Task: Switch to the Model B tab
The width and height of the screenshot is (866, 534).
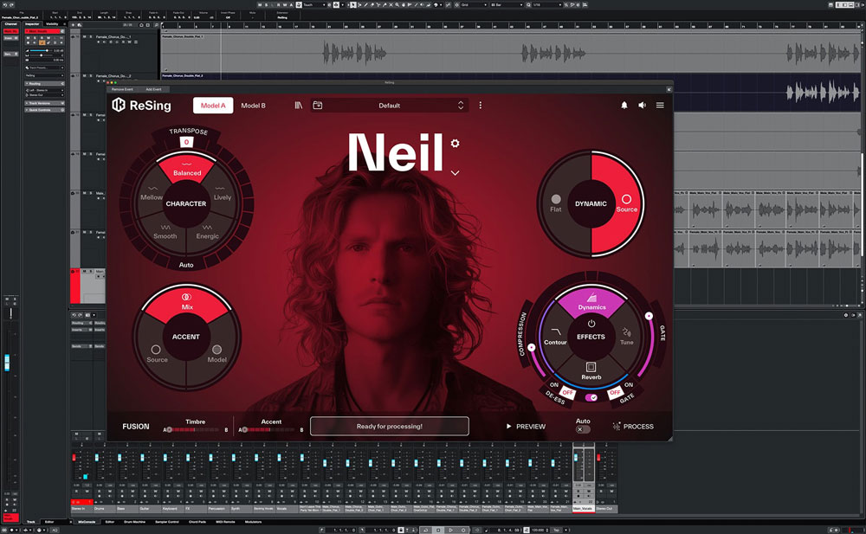Action: click(x=253, y=106)
